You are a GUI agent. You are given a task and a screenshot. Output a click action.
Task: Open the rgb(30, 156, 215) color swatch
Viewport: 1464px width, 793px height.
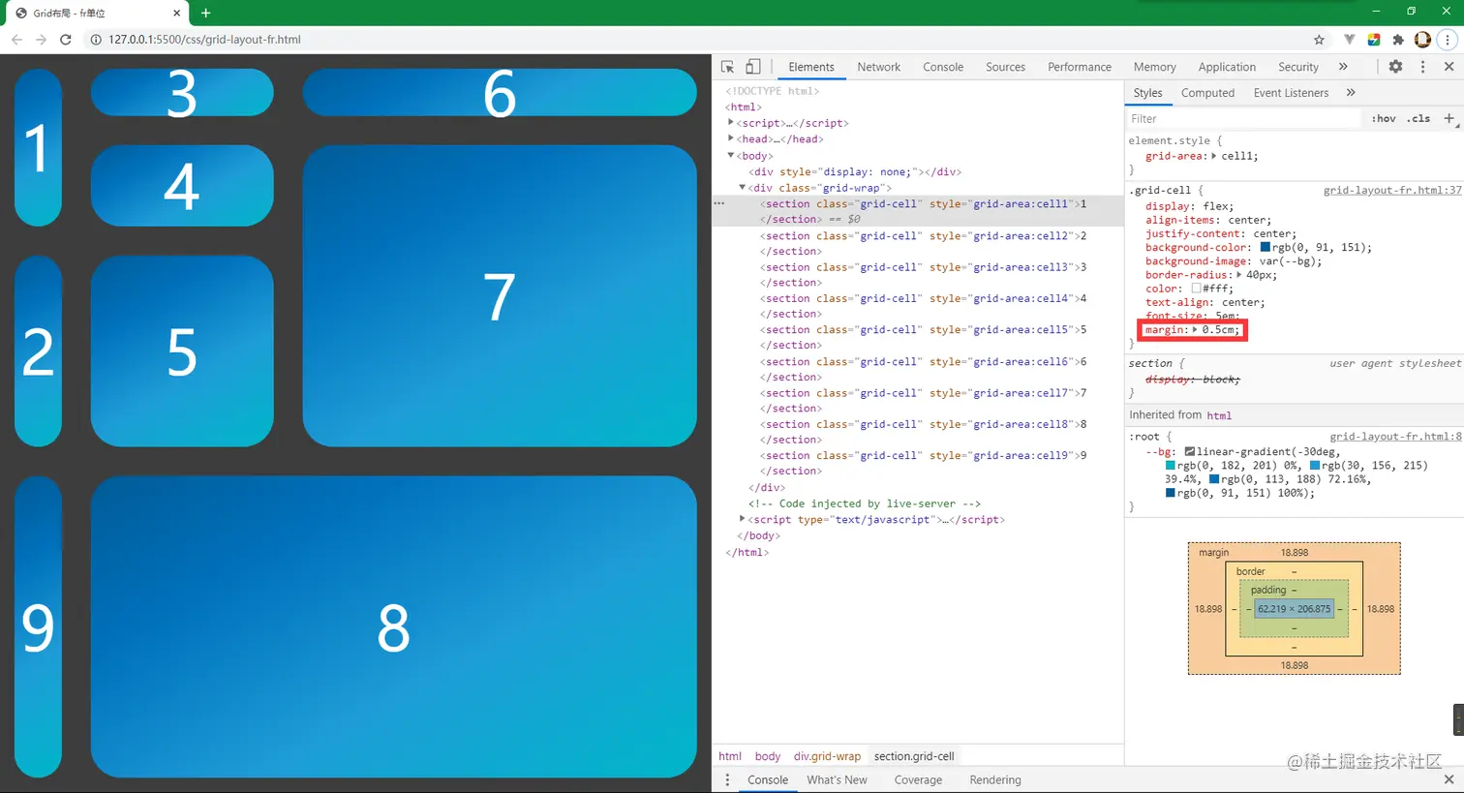[x=1315, y=466]
